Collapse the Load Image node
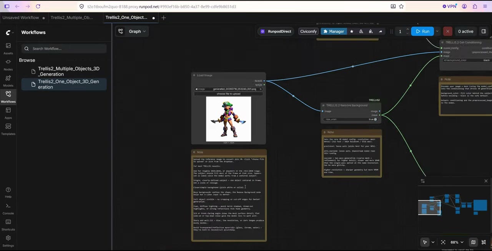Screen dimensions: 492x251 (194, 75)
